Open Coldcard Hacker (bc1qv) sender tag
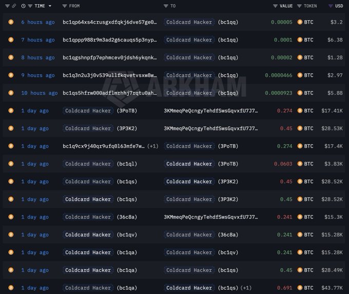 click(88, 235)
